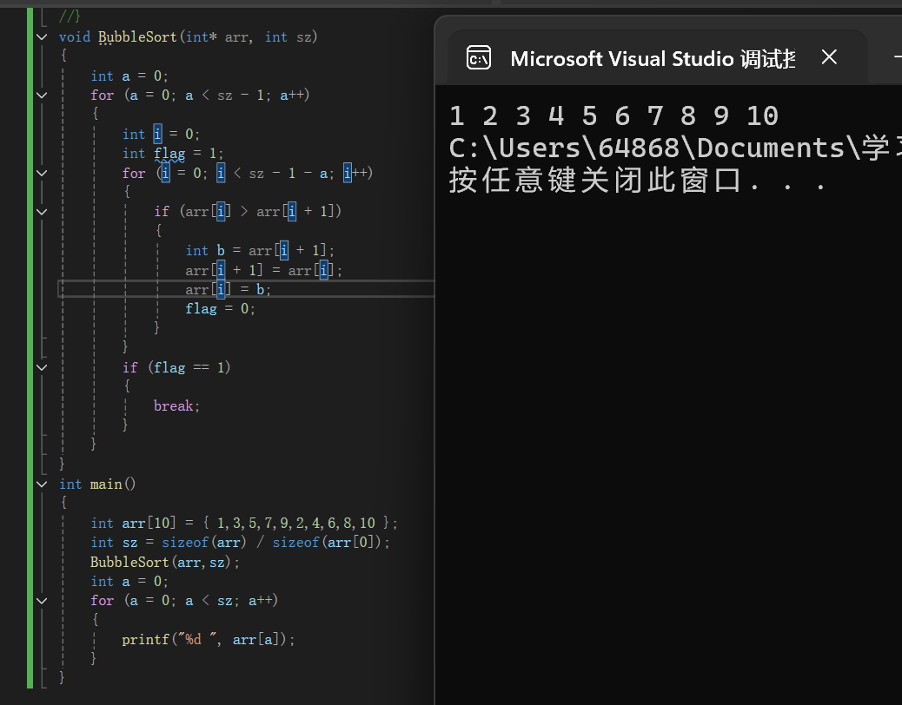This screenshot has width=902, height=705.
Task: Collapse the main function body
Action: click(x=42, y=484)
